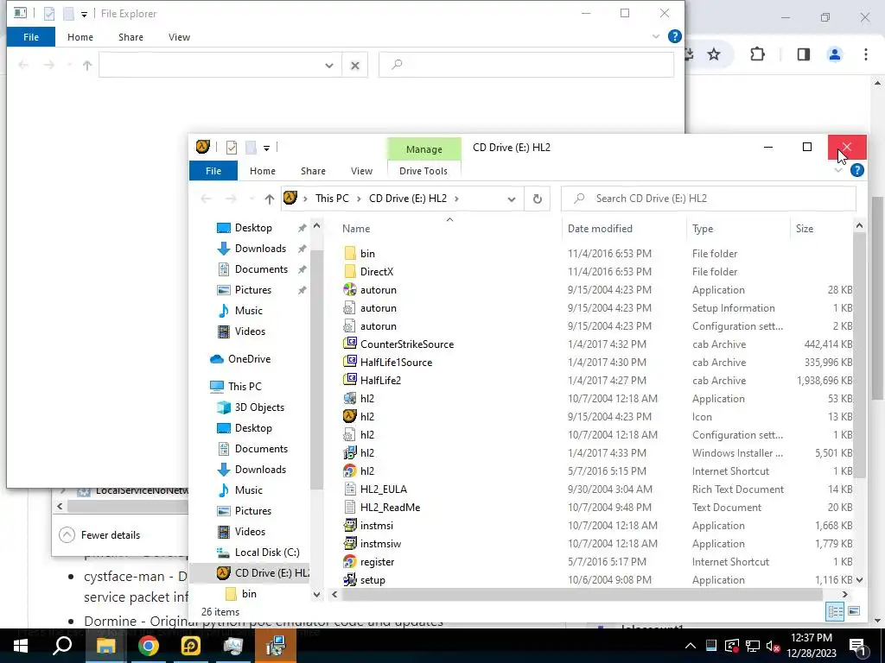The width and height of the screenshot is (885, 663).
Task: Click the Manage contextual tab
Action: [423, 149]
